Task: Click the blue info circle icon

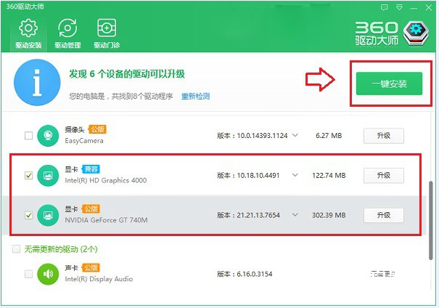Action: click(x=37, y=82)
